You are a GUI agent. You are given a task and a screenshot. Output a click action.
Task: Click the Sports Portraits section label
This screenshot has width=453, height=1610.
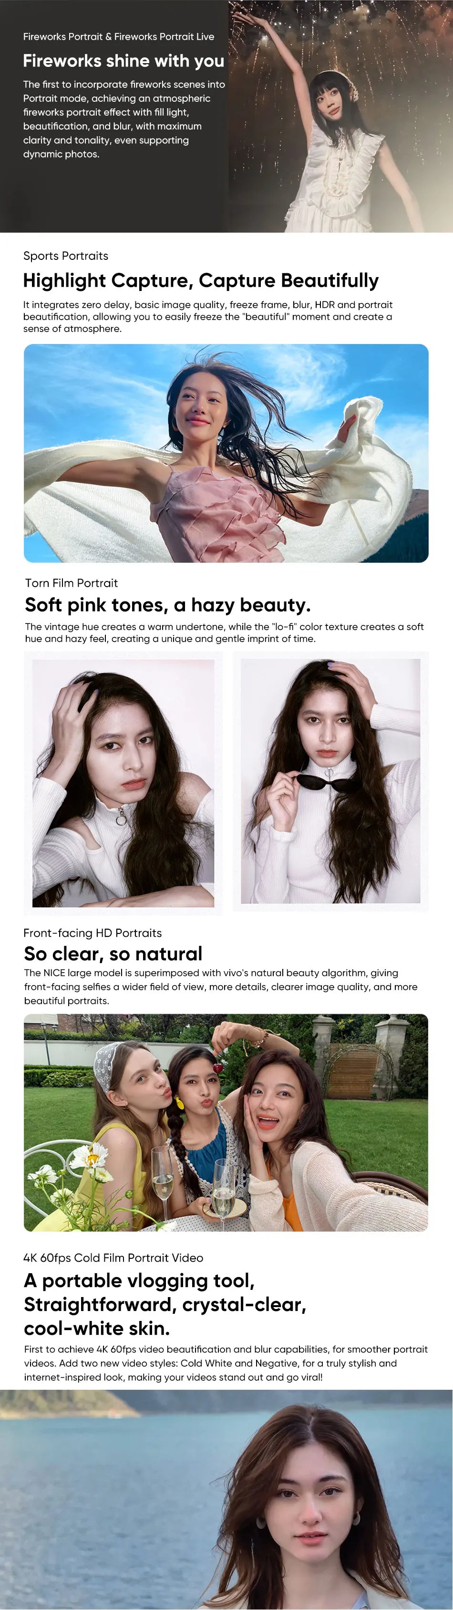(x=65, y=256)
